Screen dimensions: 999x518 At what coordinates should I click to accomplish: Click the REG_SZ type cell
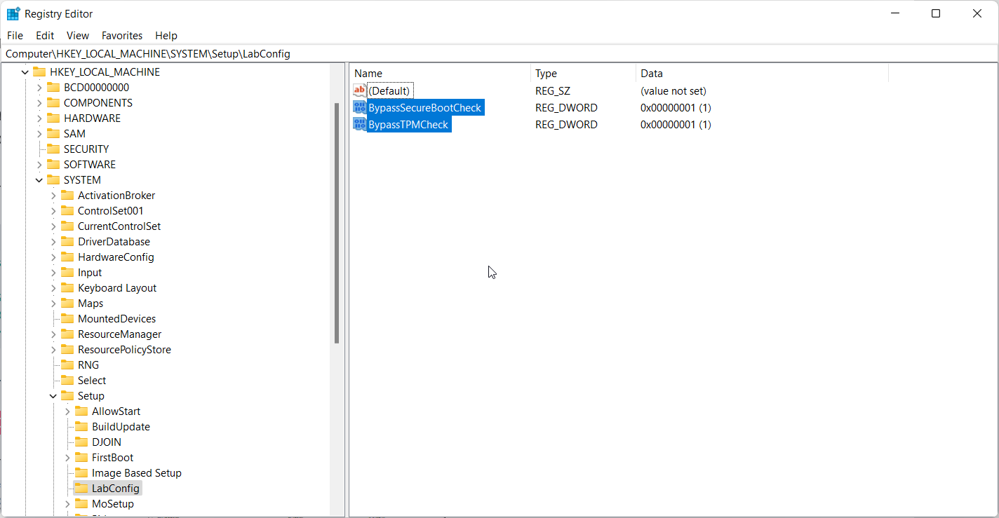coord(553,90)
